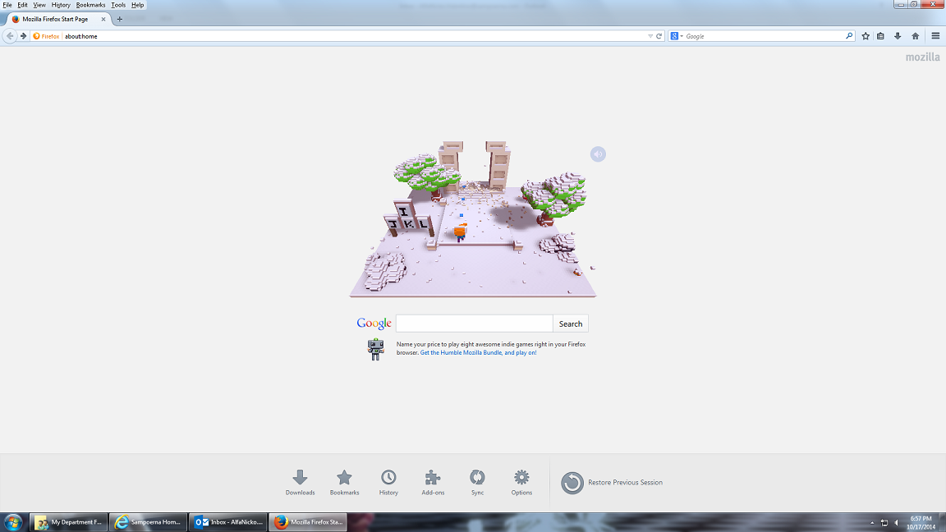Show hidden system tray icons

coord(872,523)
